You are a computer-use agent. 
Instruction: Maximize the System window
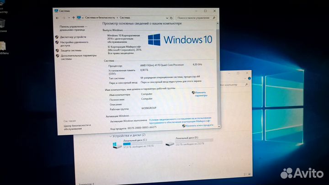[206, 11]
